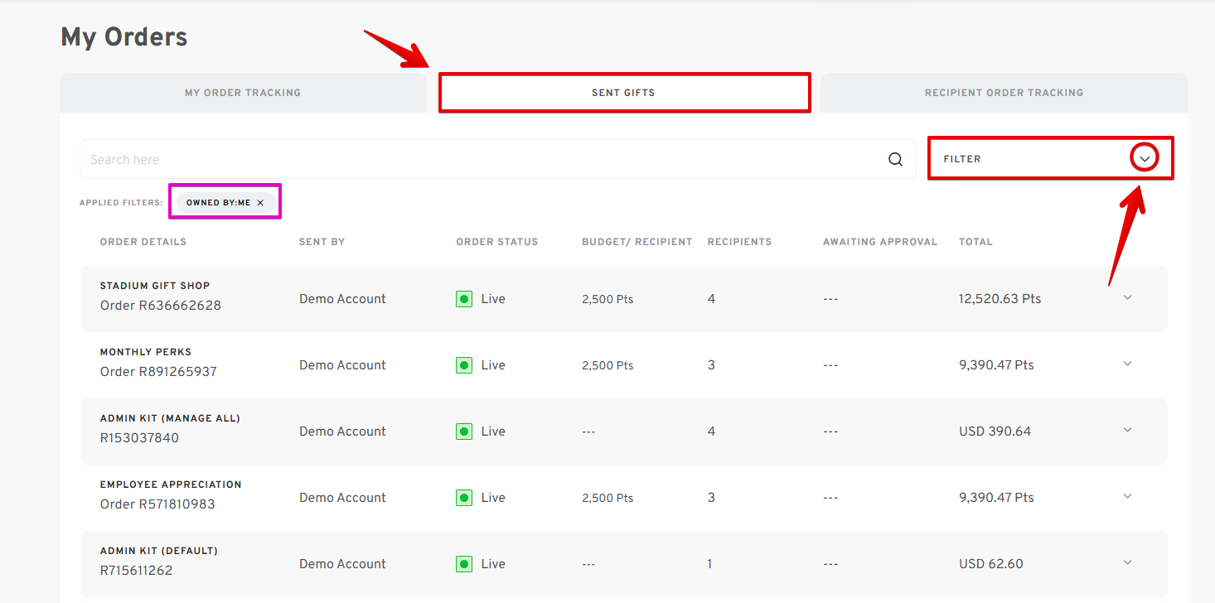Screen dimensions: 1215x603
Task: Type in the Search here field
Action: 481,160
